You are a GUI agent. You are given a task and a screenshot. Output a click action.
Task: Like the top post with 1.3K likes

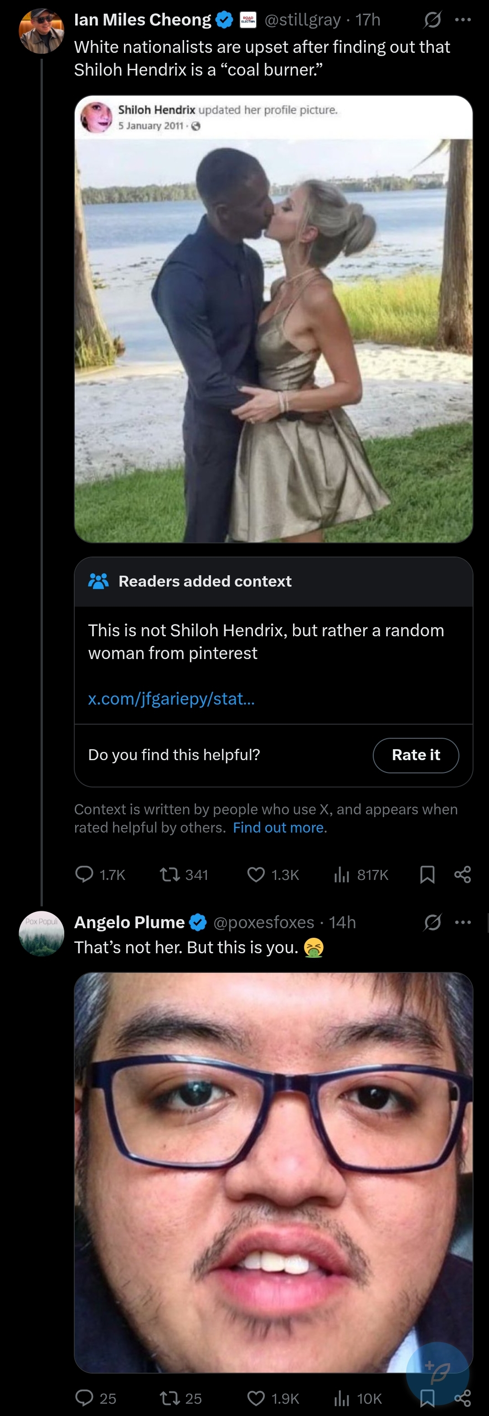coord(256,874)
